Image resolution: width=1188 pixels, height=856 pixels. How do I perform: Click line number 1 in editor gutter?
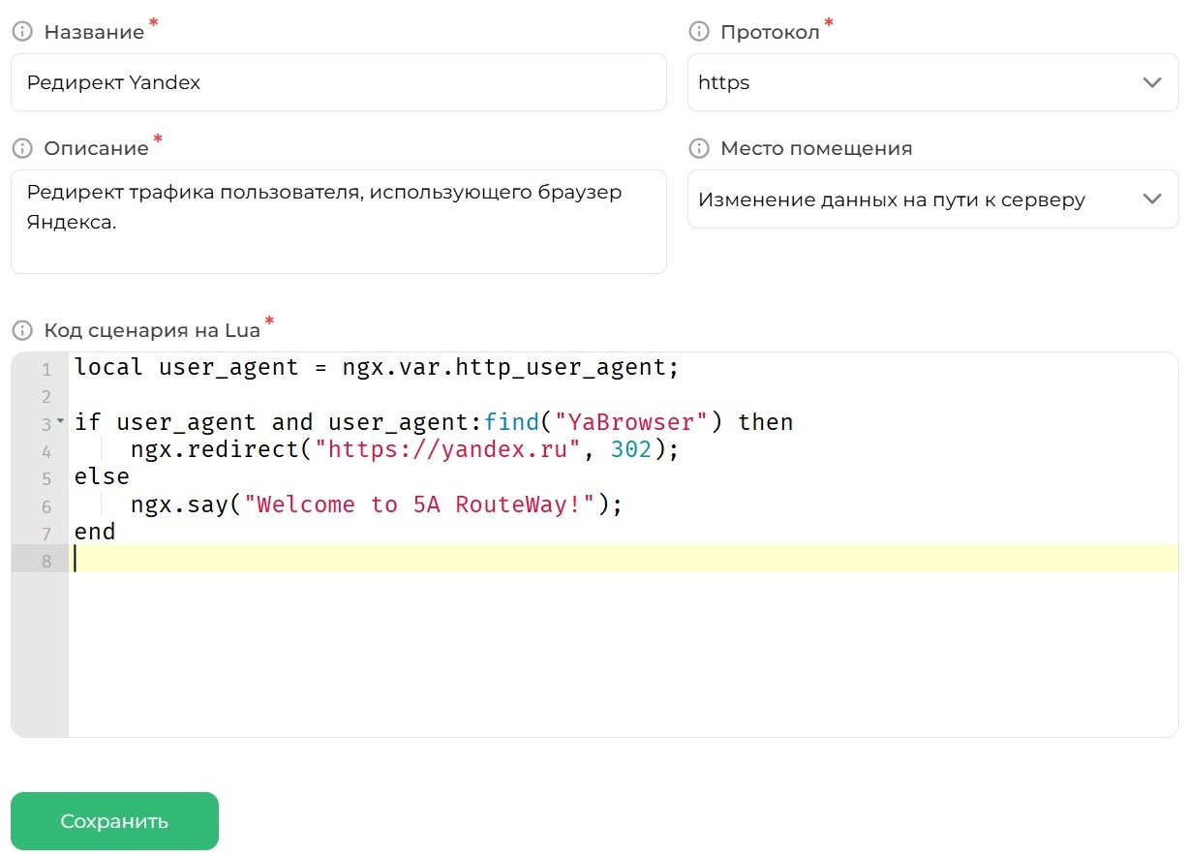(x=46, y=369)
